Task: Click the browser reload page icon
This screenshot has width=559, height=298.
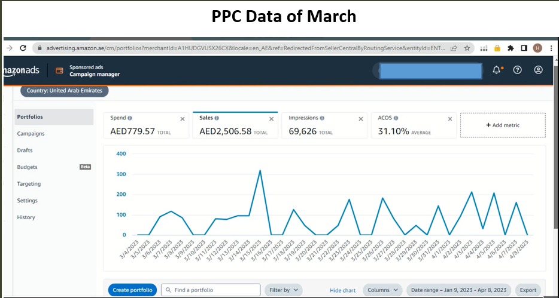Action: click(23, 48)
